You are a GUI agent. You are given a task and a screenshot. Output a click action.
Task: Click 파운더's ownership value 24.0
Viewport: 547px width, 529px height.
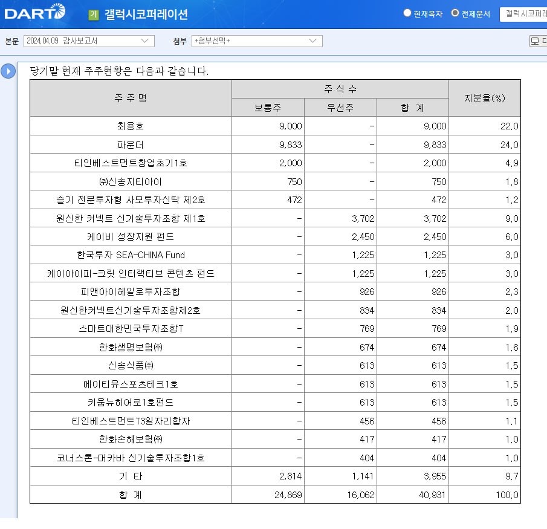[510, 144]
